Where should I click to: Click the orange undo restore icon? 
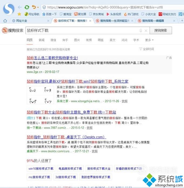click(34, 7)
